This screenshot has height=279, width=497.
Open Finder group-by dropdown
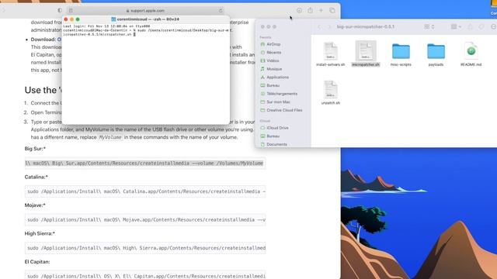click(x=456, y=27)
